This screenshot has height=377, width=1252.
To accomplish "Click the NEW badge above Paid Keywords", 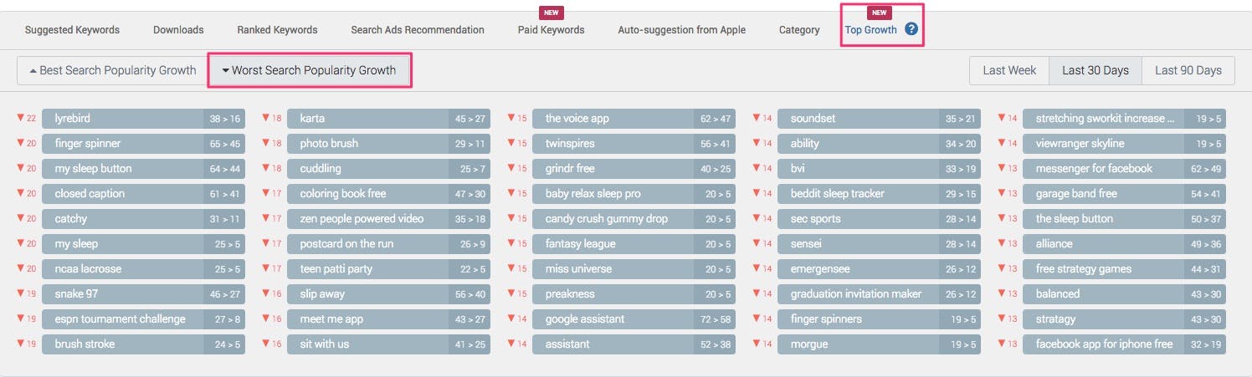I will click(x=551, y=13).
